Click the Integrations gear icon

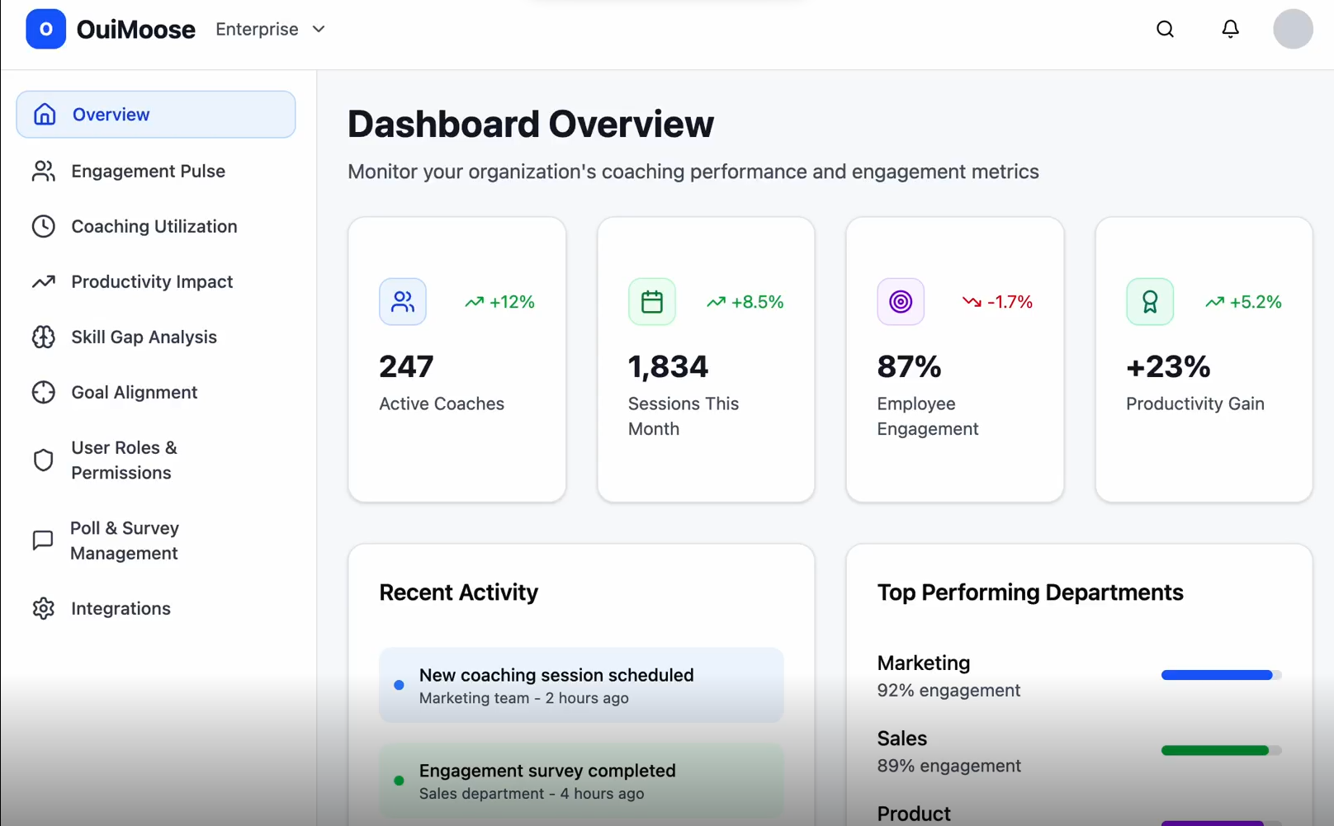click(x=44, y=608)
